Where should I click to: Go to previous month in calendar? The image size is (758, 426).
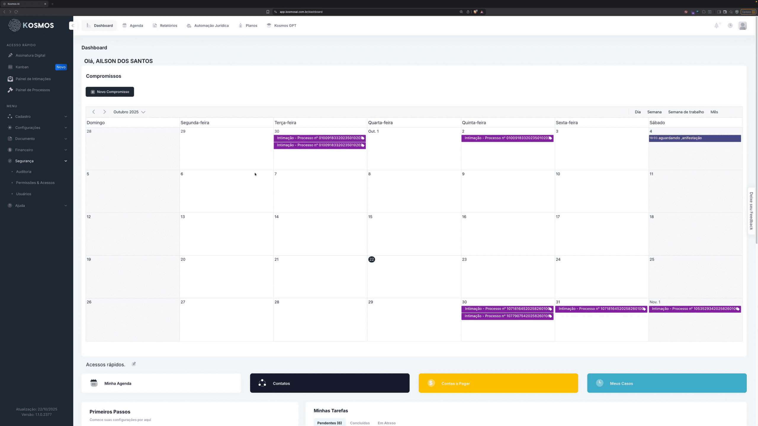tap(94, 112)
